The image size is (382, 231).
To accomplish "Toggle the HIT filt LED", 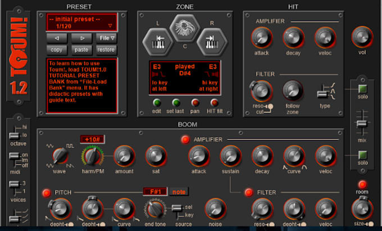I will [215, 103].
